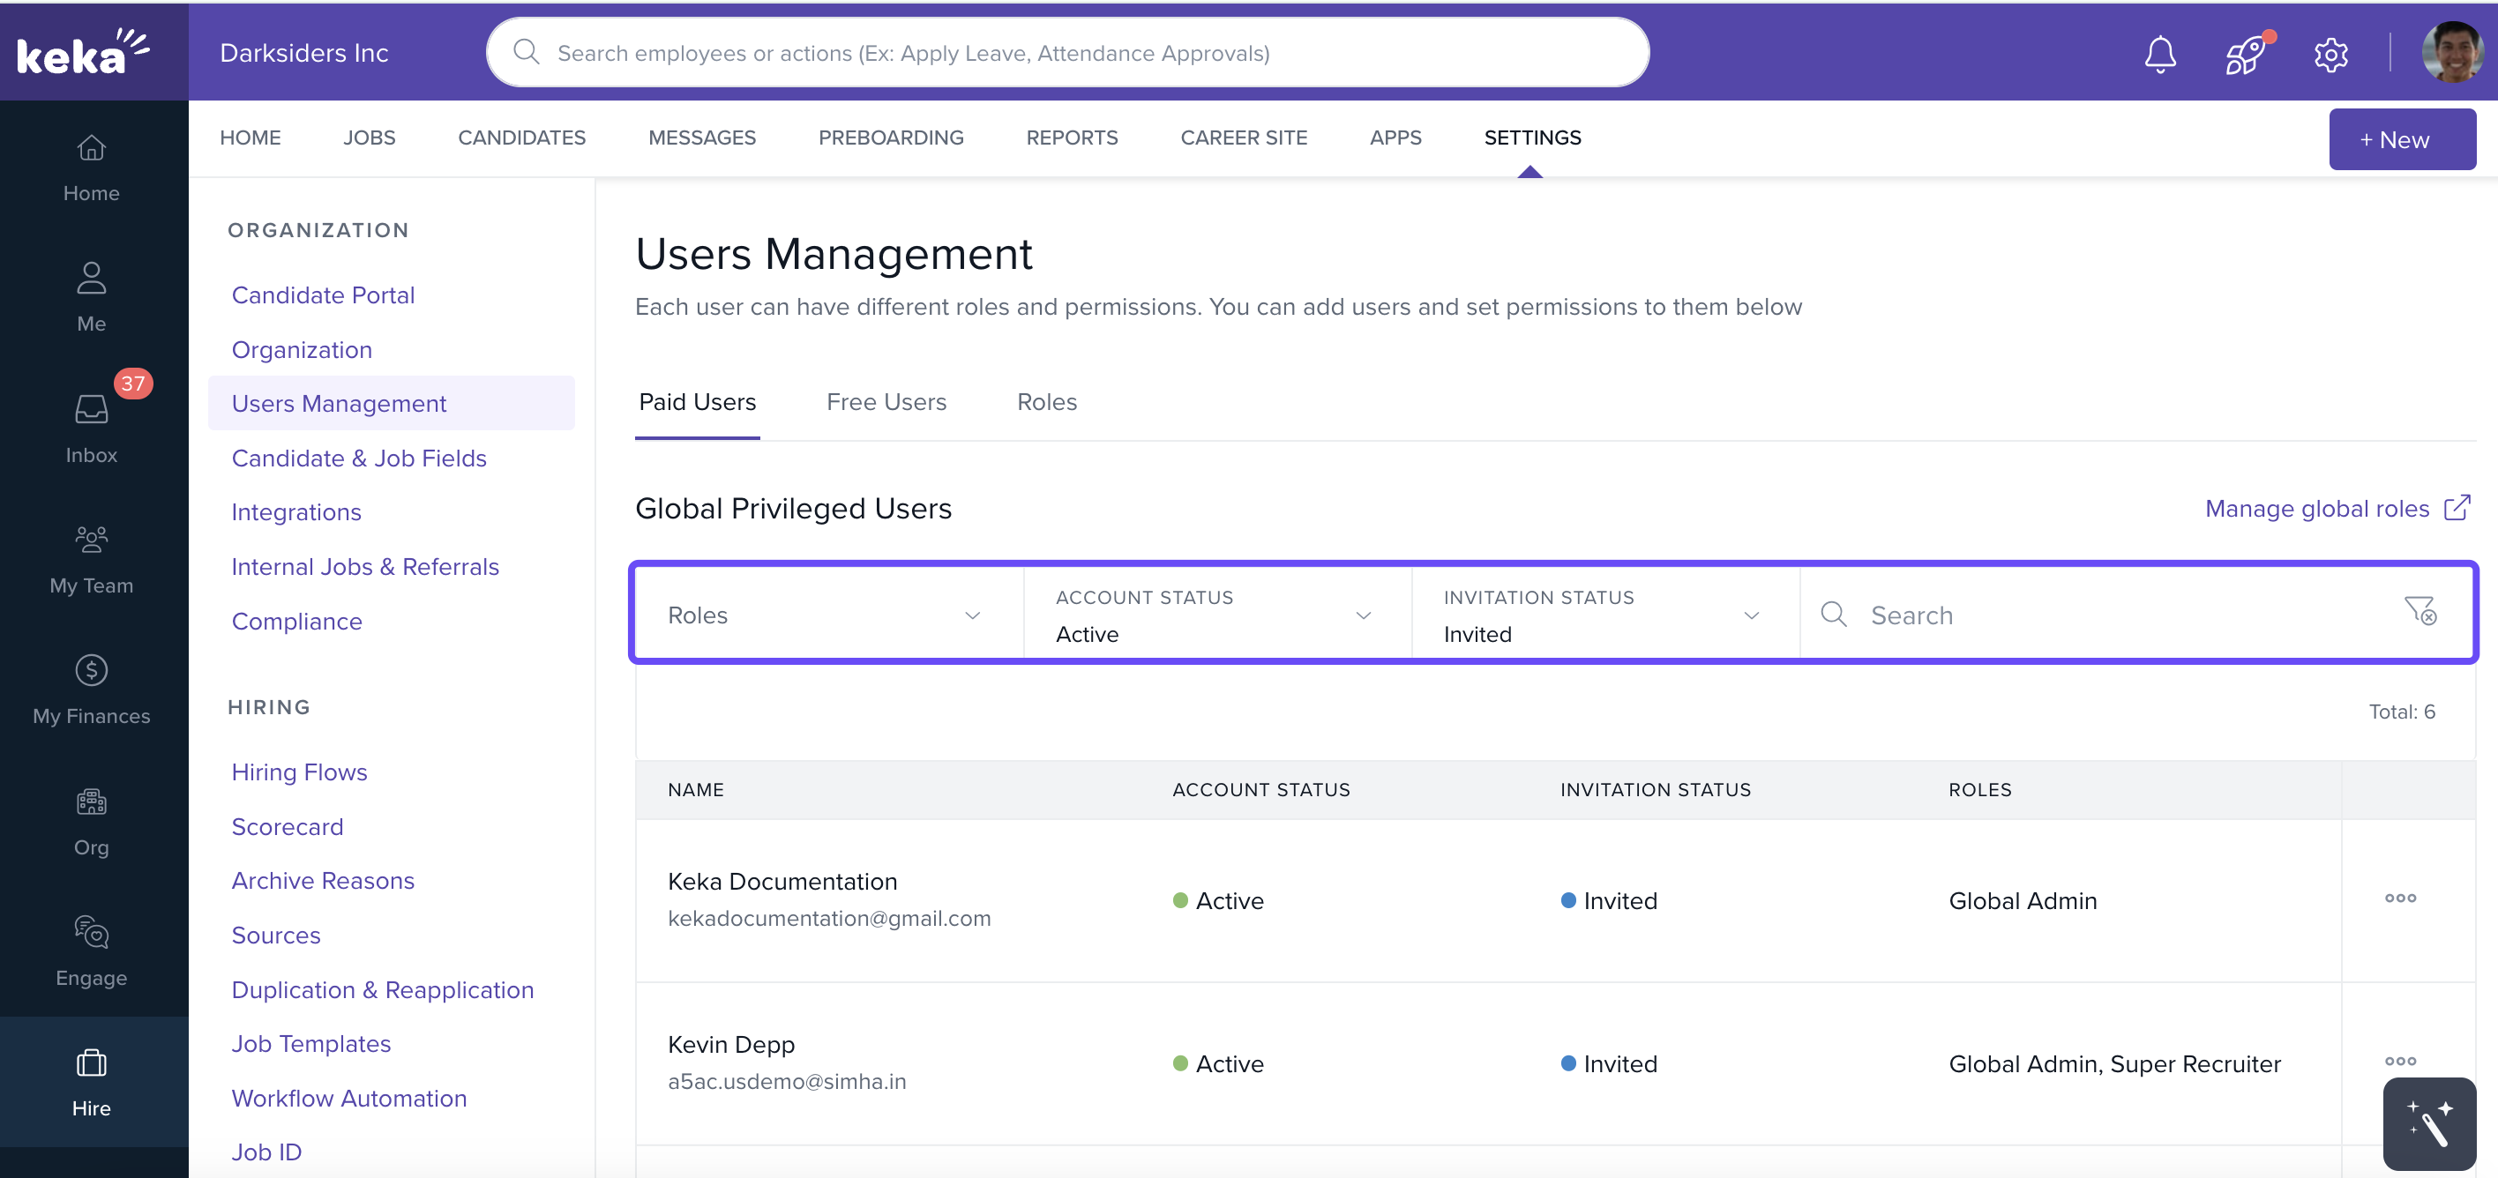Open Workflow Automation settings link
This screenshot has height=1178, width=2498.
pyautogui.click(x=348, y=1098)
